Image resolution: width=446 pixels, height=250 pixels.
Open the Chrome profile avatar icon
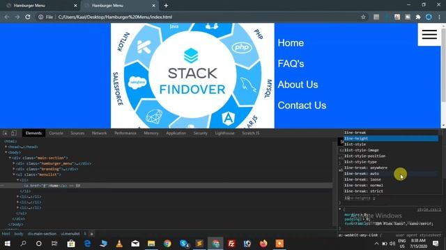coord(429,17)
